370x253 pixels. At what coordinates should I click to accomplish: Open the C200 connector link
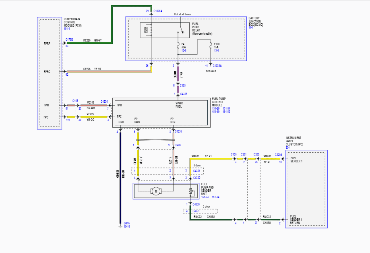(x=256, y=154)
